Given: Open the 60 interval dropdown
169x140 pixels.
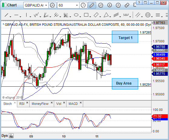Looking at the screenshot, I should click(x=77, y=5).
